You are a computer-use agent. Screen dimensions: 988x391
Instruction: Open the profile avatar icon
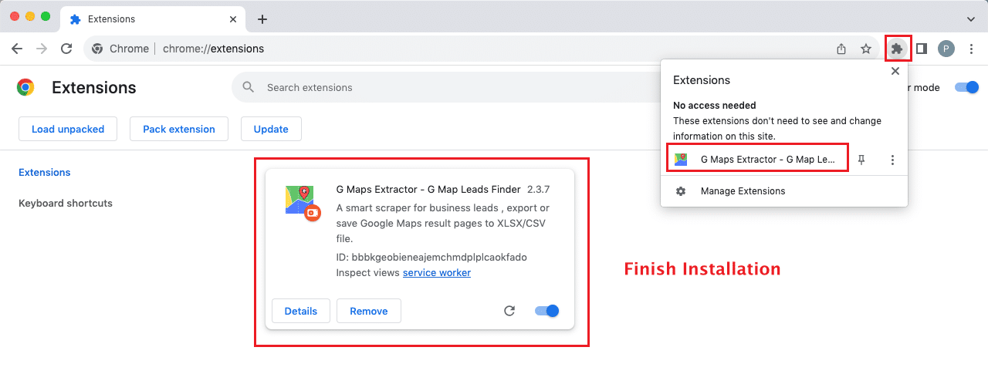(x=946, y=49)
